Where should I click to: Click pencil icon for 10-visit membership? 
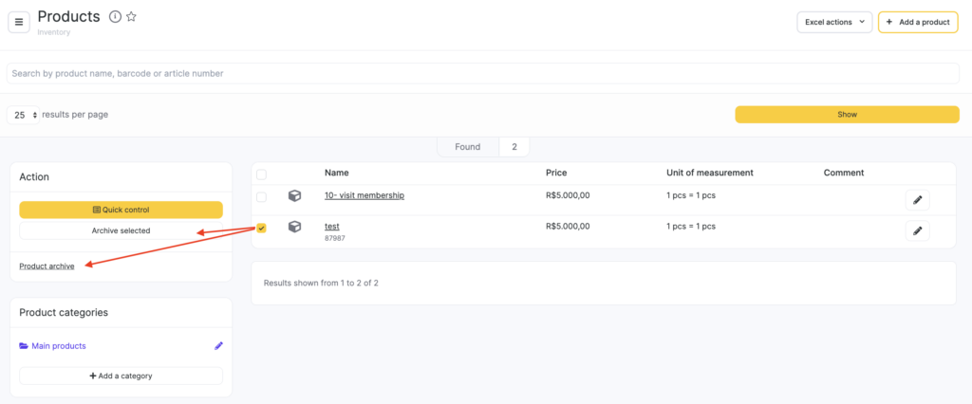[917, 199]
